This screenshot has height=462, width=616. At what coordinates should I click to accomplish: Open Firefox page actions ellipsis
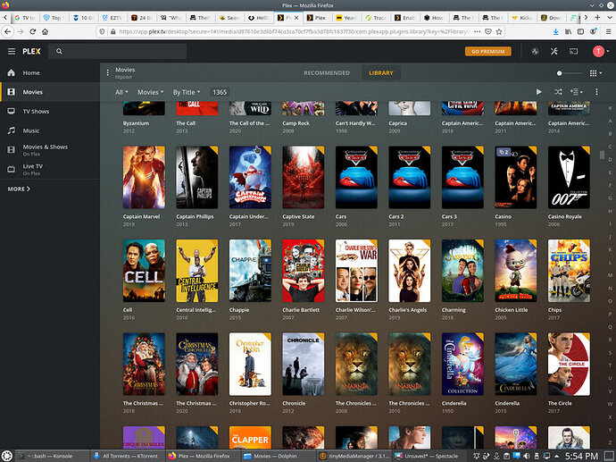478,31
